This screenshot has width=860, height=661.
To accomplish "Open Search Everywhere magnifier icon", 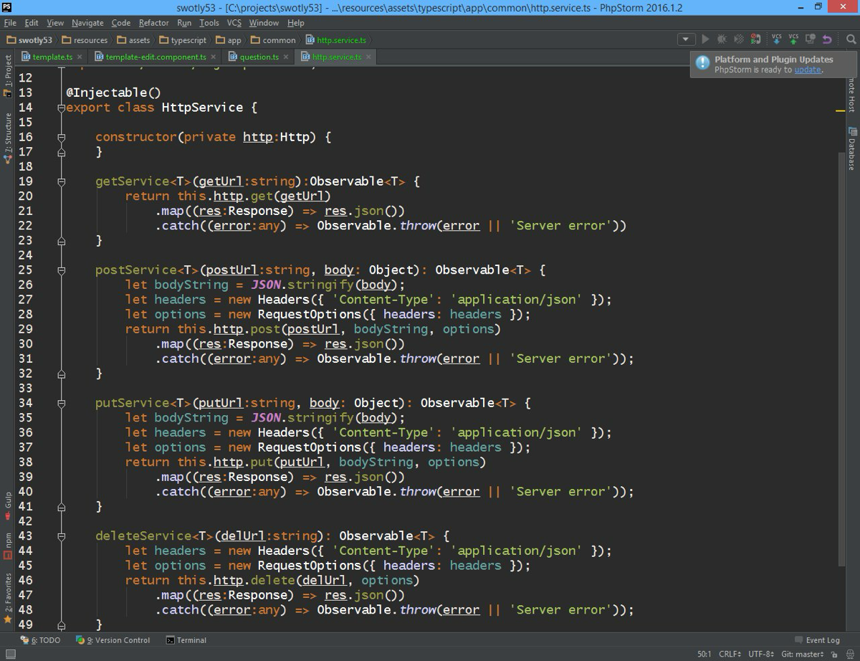I will pos(850,39).
